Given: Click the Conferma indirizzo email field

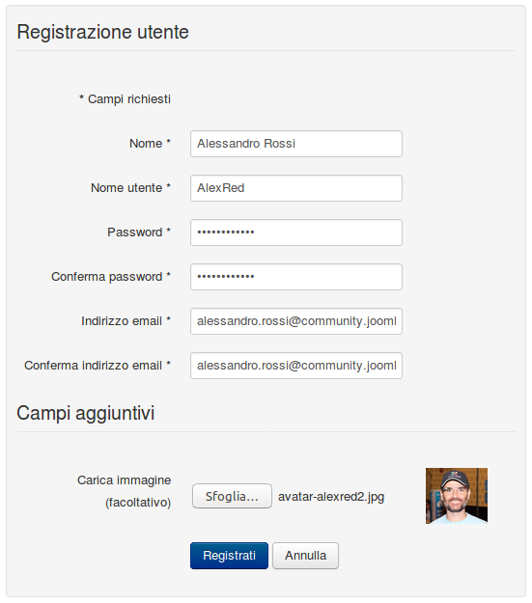Looking at the screenshot, I should click(296, 366).
